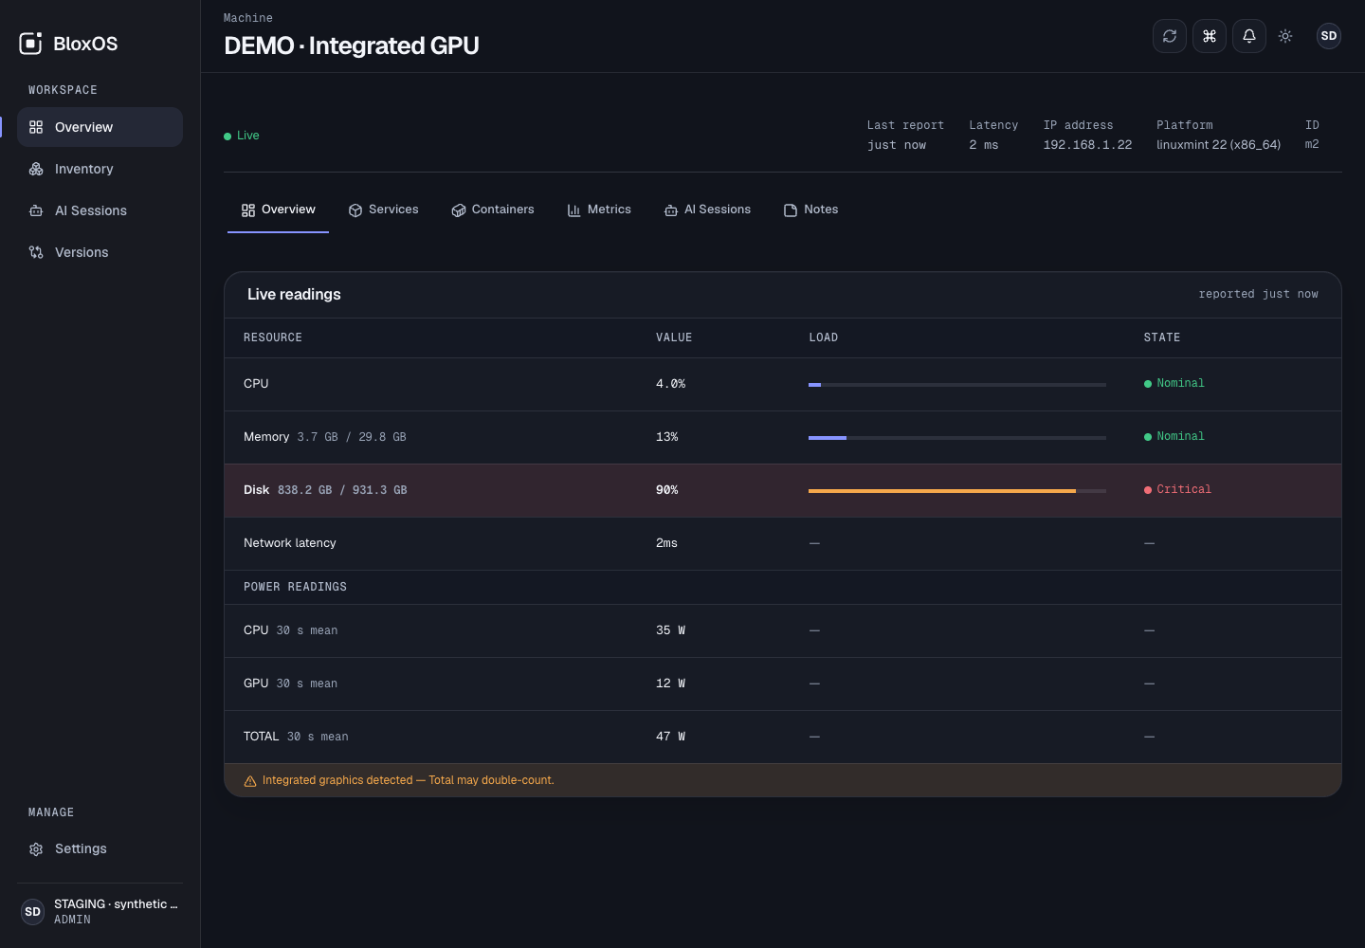Click the Critical state on Disk row
The image size is (1365, 948).
point(1177,490)
